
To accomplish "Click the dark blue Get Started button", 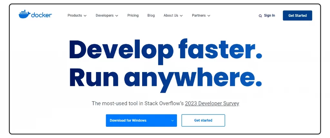I will [x=297, y=15].
